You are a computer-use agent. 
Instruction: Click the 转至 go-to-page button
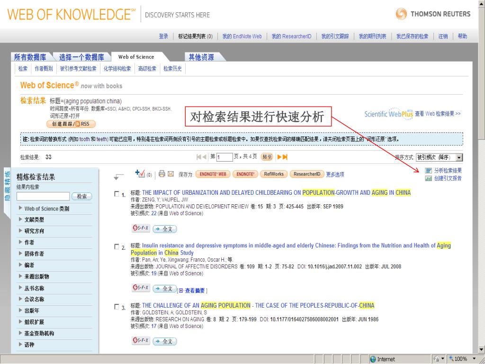click(267, 157)
